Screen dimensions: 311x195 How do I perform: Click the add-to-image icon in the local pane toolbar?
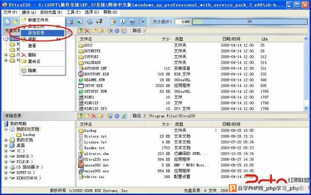(x=110, y=116)
